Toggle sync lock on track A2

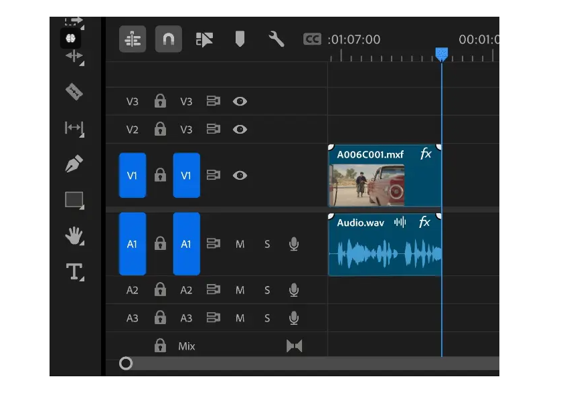click(214, 289)
